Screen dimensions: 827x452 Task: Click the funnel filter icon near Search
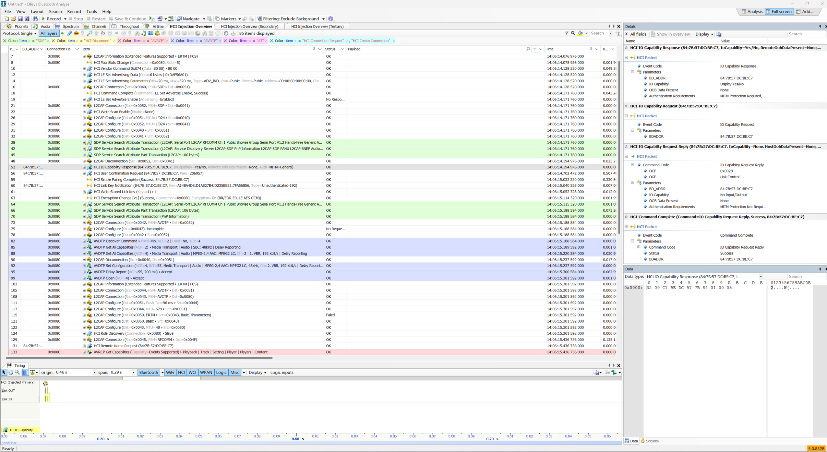coord(566,33)
